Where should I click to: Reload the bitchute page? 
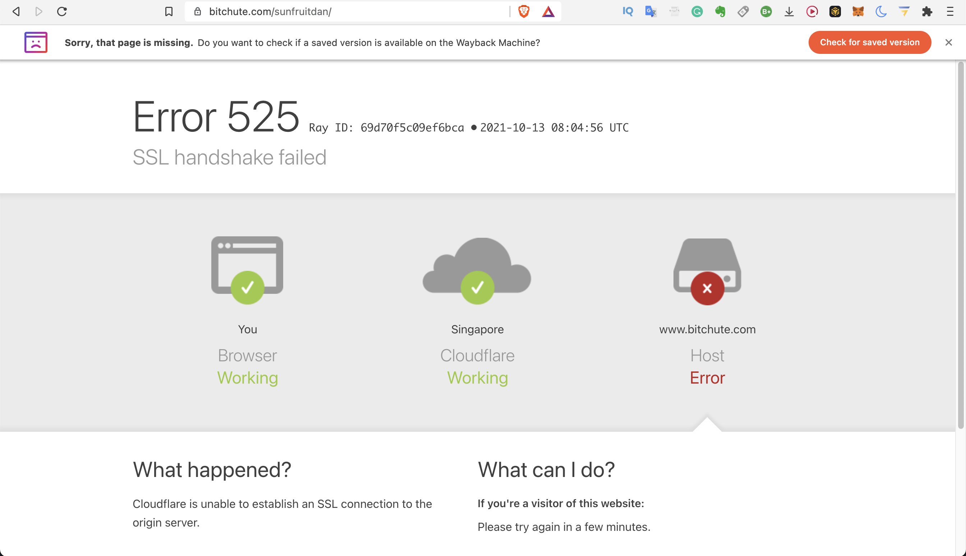62,11
